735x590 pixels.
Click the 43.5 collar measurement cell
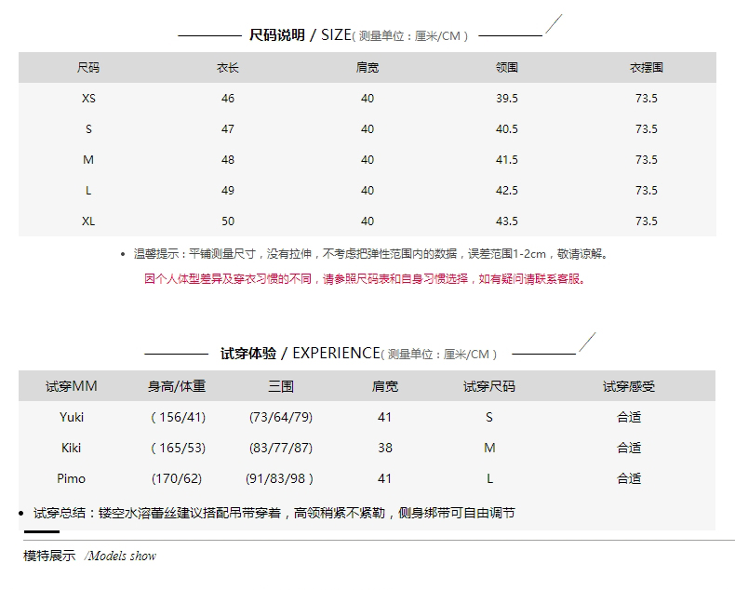[507, 221]
